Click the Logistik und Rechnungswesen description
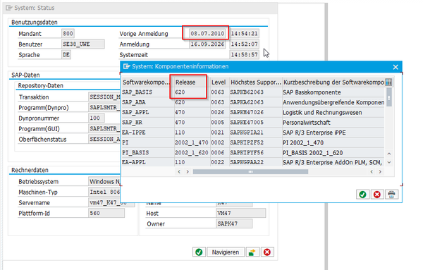Viewport: 423px width, 270px height. 333,113
